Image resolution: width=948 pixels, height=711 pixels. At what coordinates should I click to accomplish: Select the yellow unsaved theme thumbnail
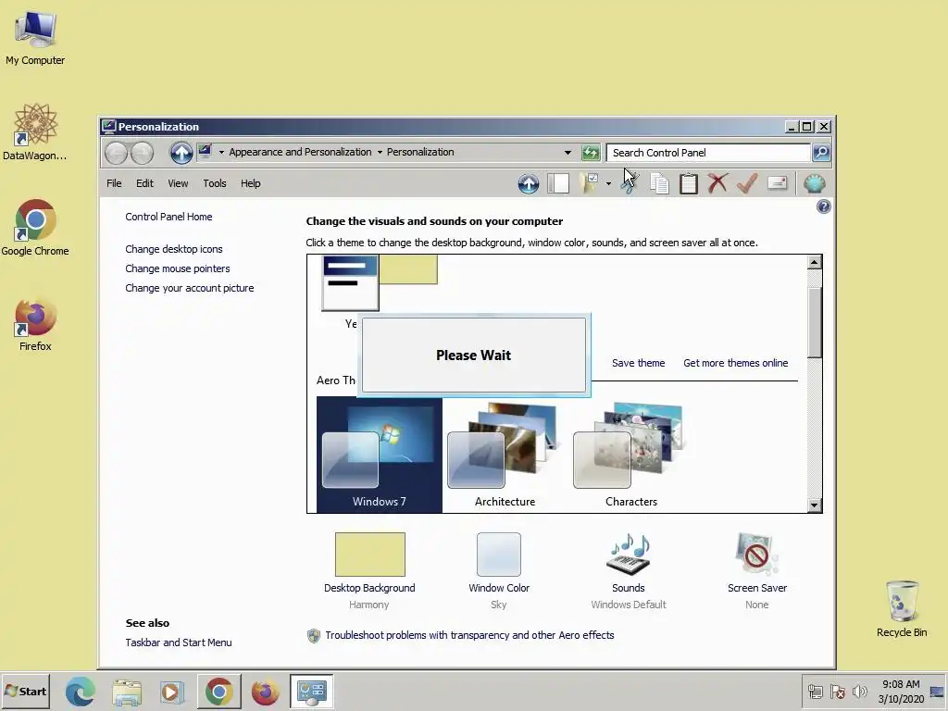379,283
